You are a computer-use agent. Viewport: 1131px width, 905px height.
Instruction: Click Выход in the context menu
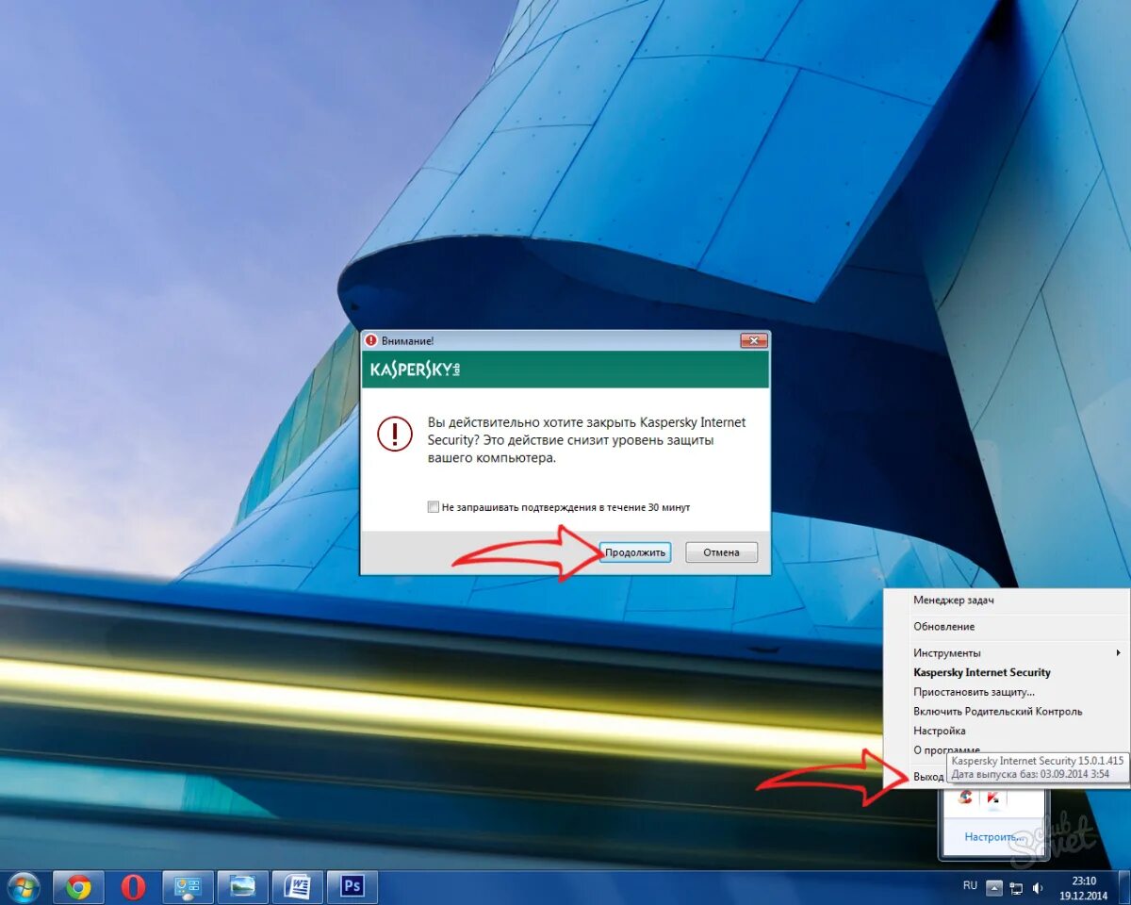[928, 776]
